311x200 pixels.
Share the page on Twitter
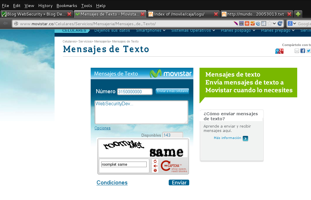coord(308,51)
